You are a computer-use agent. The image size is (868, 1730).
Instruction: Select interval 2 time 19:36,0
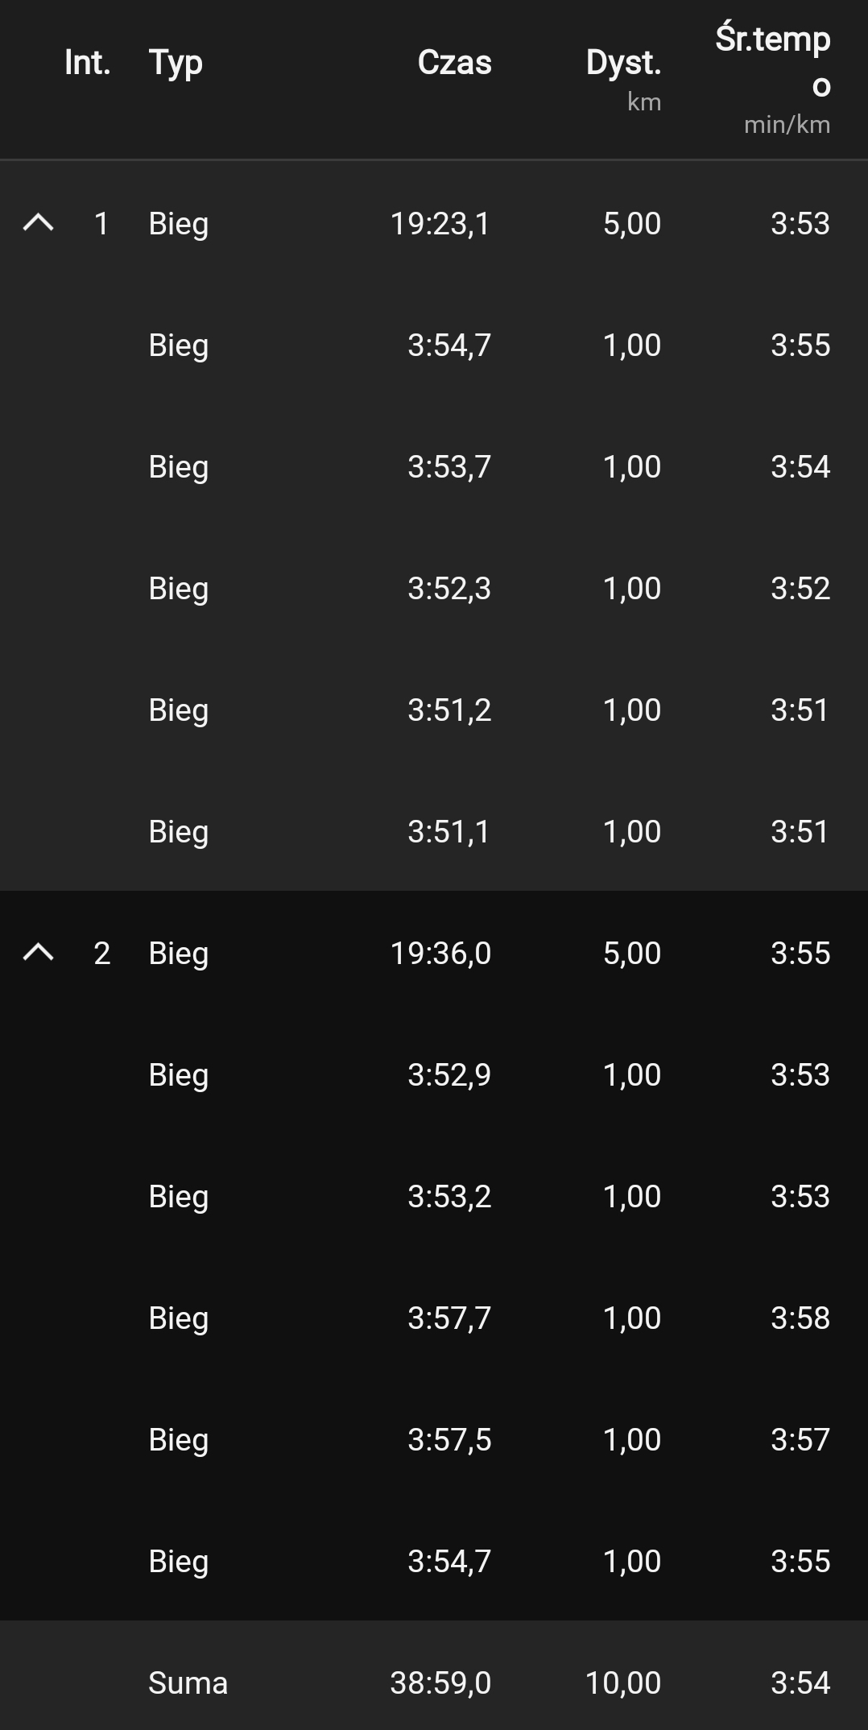pyautogui.click(x=440, y=953)
